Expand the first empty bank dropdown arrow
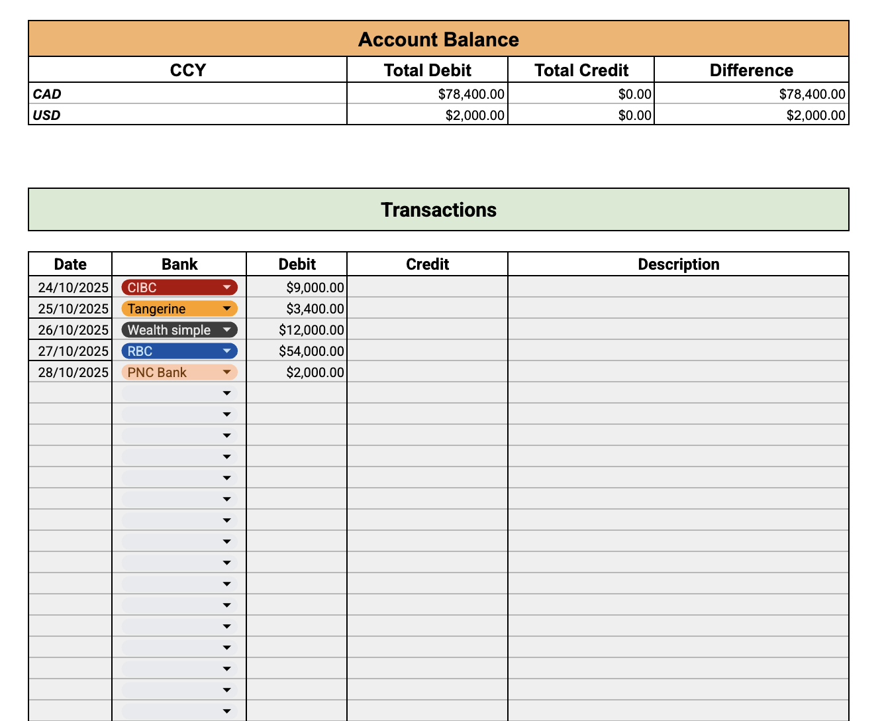This screenshot has height=721, width=882. (226, 394)
